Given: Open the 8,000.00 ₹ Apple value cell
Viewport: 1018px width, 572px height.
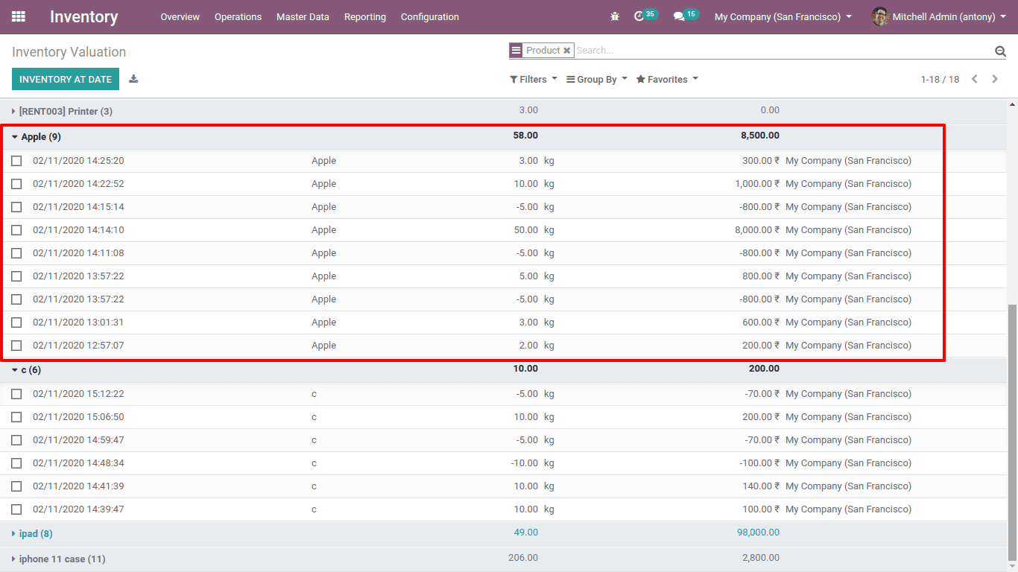Looking at the screenshot, I should tap(756, 230).
